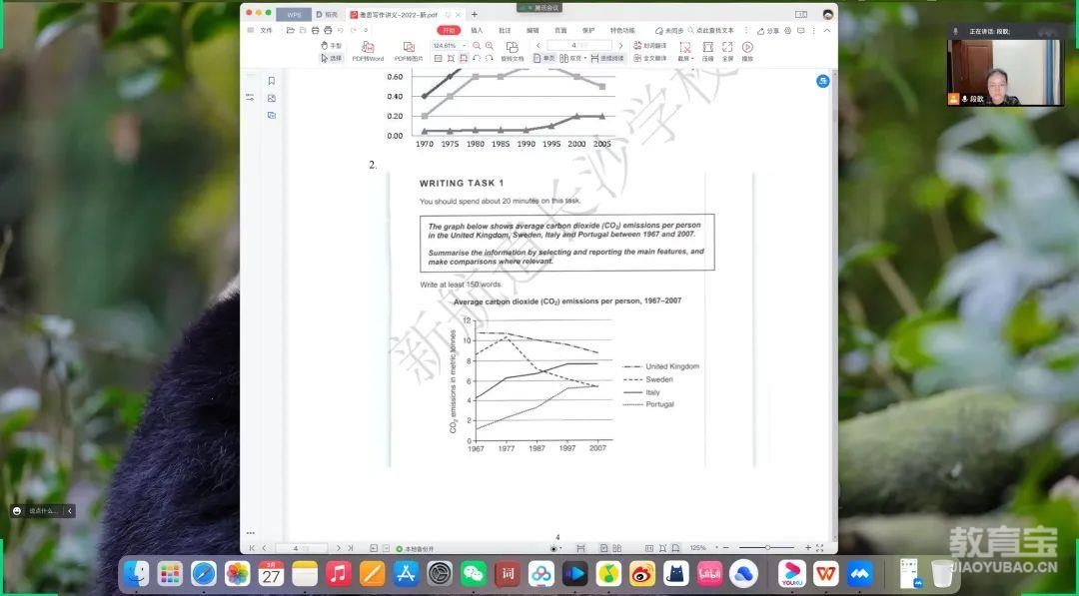
Task: Toggle single-page view in status bar
Action: [603, 548]
